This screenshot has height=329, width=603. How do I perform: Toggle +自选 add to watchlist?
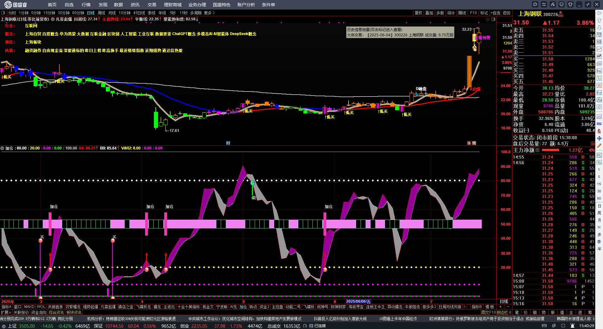pyautogui.click(x=496, y=13)
